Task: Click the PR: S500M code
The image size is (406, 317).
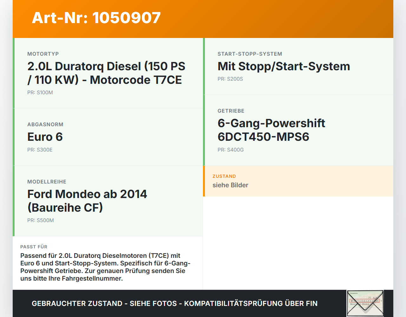Action: (41, 221)
